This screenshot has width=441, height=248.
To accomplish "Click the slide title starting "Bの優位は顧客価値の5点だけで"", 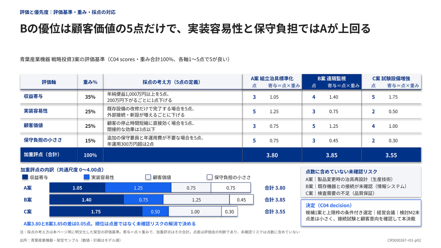I will click(195, 29).
